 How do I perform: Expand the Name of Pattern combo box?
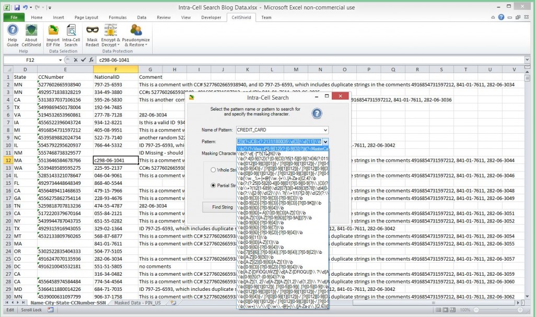pos(325,130)
